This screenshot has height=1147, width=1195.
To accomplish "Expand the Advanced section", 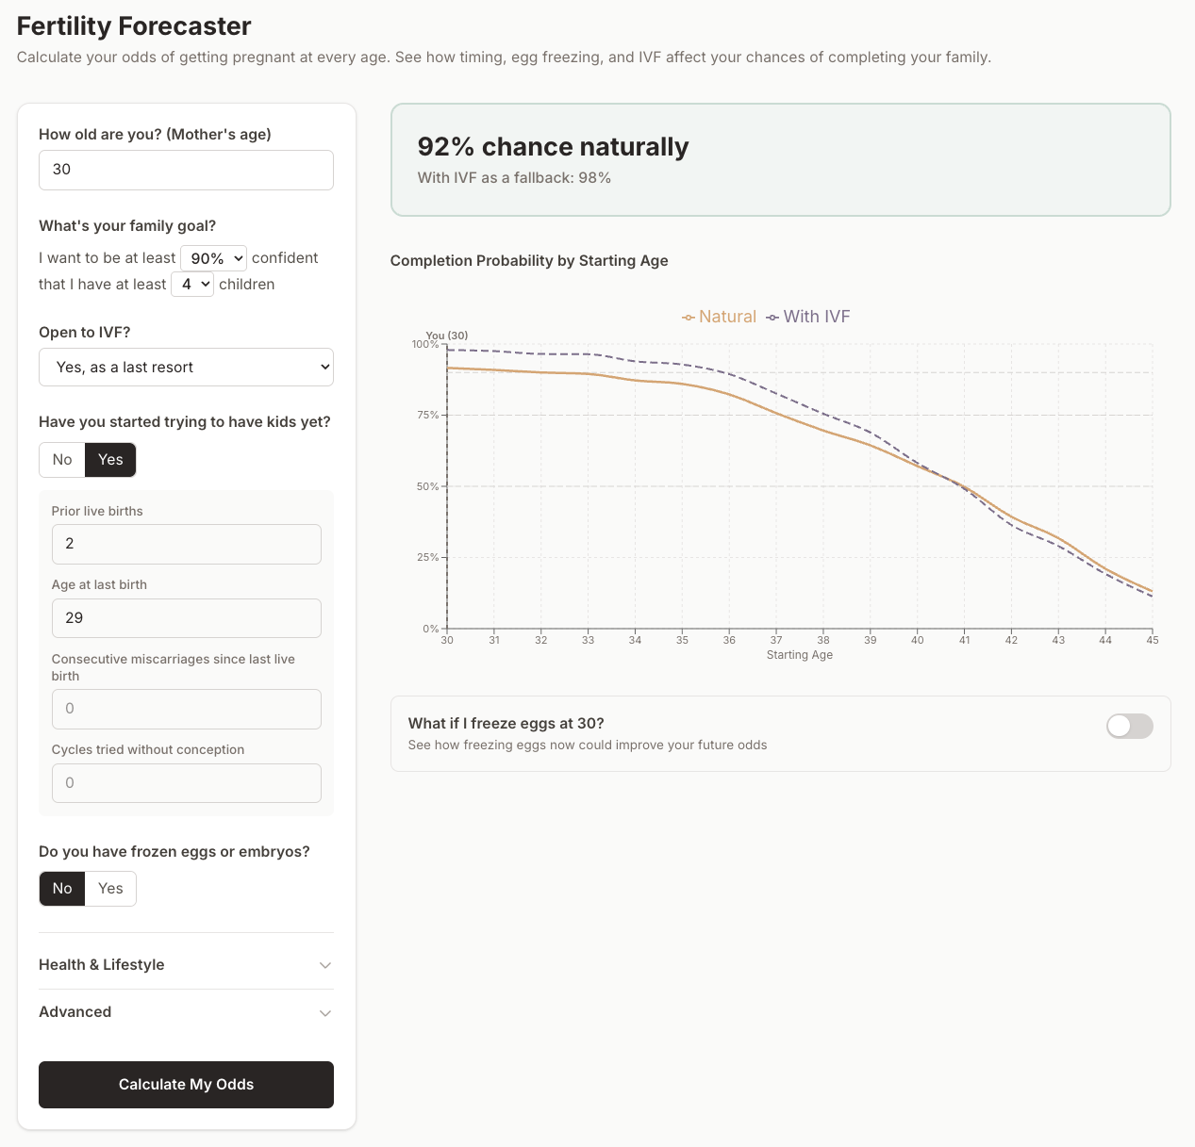I will (186, 1011).
